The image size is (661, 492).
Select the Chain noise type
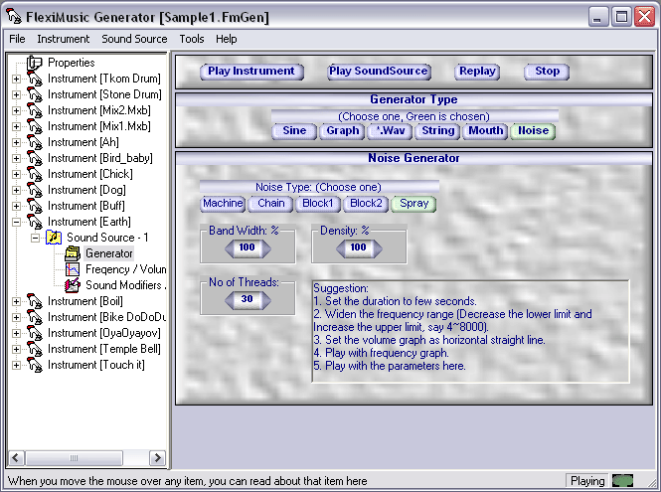pos(270,204)
